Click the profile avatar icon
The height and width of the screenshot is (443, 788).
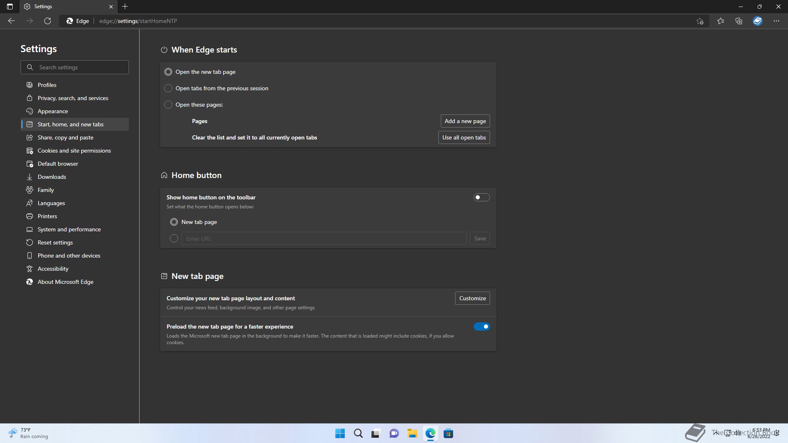point(757,21)
